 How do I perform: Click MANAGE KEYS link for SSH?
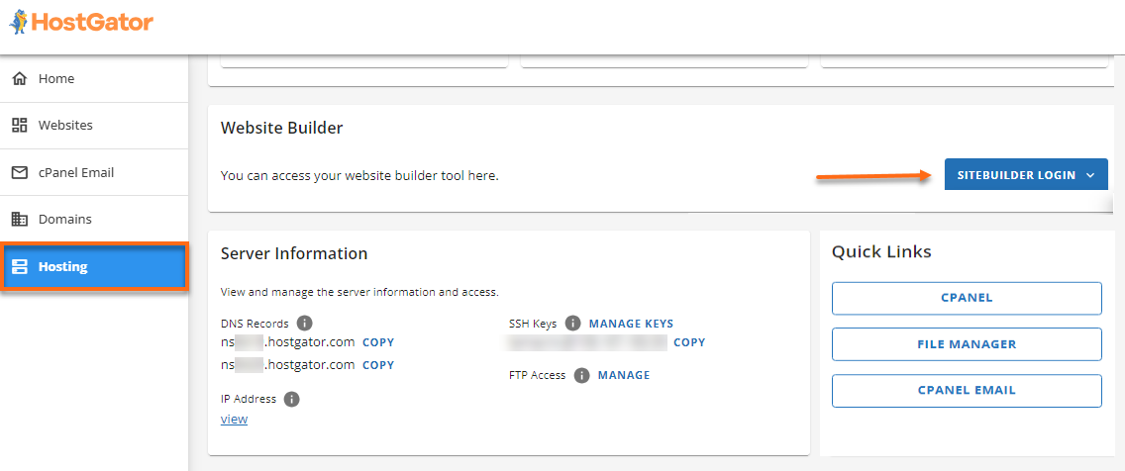coord(631,324)
